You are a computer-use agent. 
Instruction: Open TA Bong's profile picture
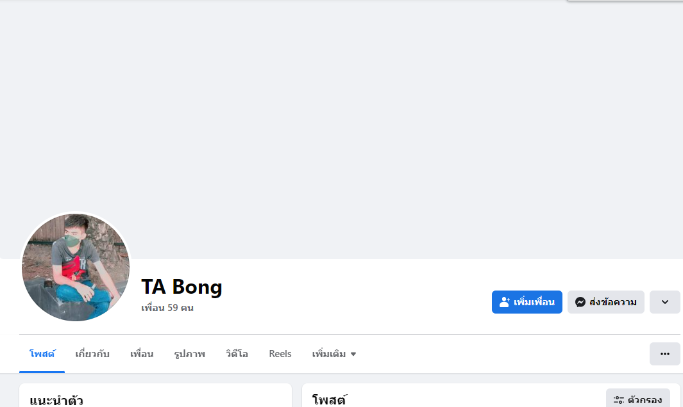[x=76, y=267]
